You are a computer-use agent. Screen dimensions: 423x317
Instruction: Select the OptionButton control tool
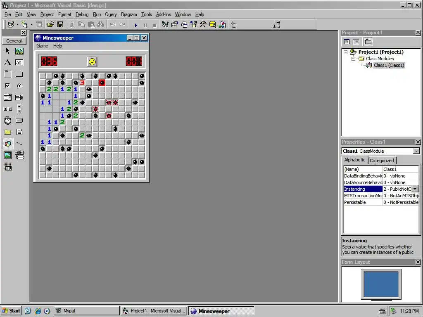[19, 86]
